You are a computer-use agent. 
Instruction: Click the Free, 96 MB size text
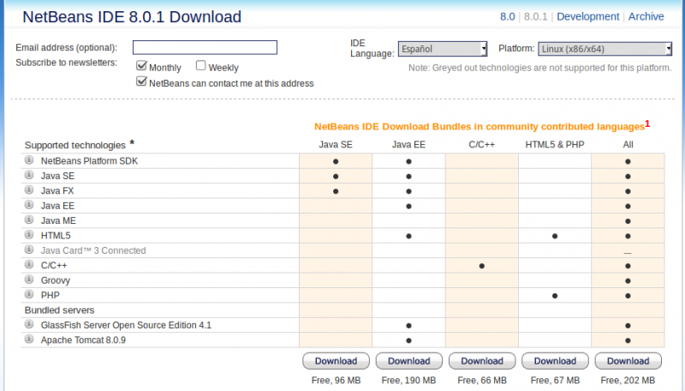coord(336,381)
